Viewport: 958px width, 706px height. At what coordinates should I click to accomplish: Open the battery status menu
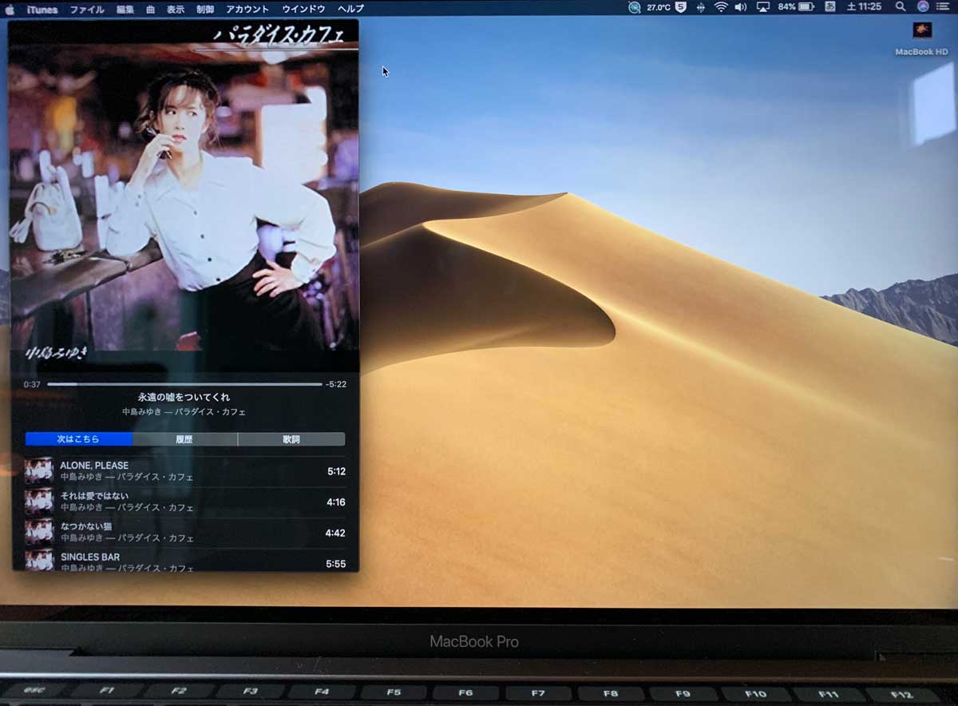(x=796, y=6)
